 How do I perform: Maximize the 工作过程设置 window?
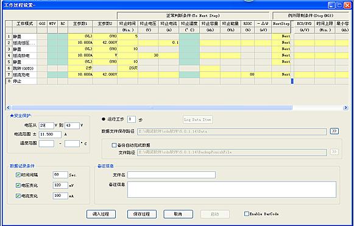[339, 5]
